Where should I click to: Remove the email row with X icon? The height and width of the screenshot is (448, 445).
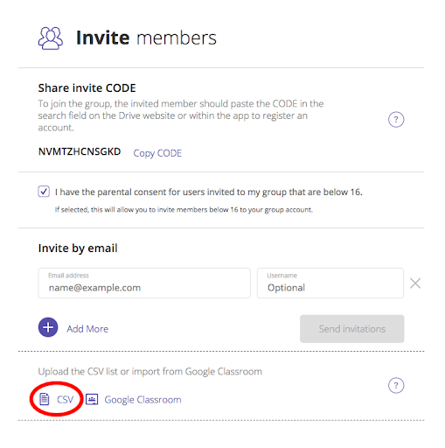(x=415, y=283)
